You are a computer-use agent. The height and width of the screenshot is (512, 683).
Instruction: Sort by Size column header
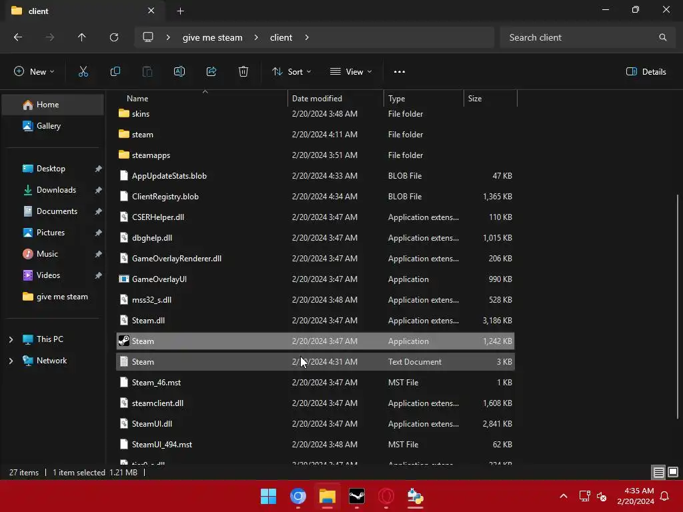(x=490, y=99)
